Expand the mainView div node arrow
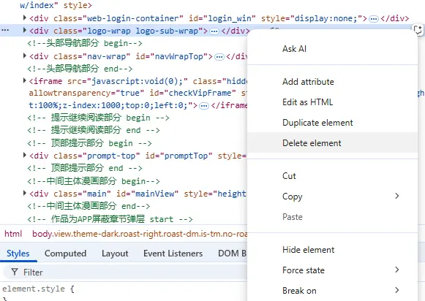425x301 pixels. pyautogui.click(x=25, y=193)
